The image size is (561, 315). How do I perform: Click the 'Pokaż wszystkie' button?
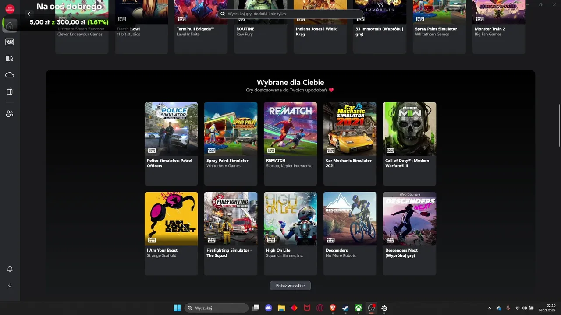pos(290,285)
